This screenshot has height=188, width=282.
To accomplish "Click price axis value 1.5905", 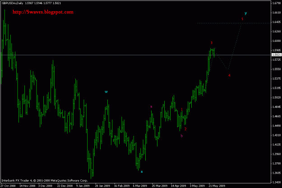I will 277,50.
